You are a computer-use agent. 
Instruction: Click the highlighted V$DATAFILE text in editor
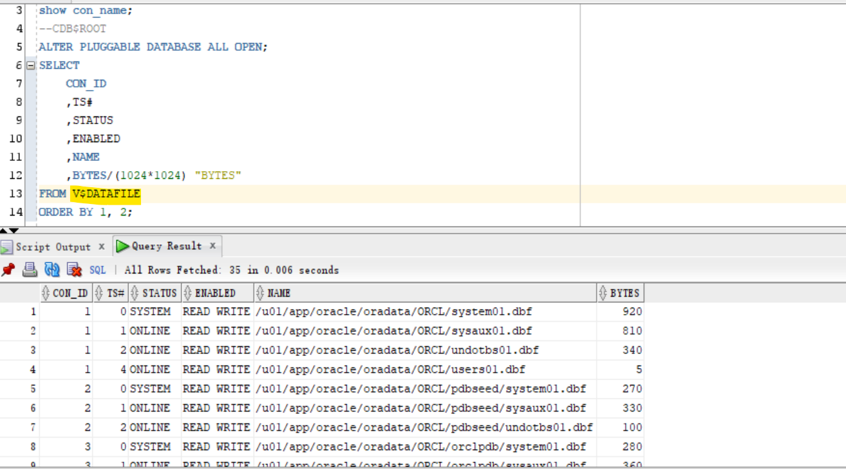(x=106, y=194)
